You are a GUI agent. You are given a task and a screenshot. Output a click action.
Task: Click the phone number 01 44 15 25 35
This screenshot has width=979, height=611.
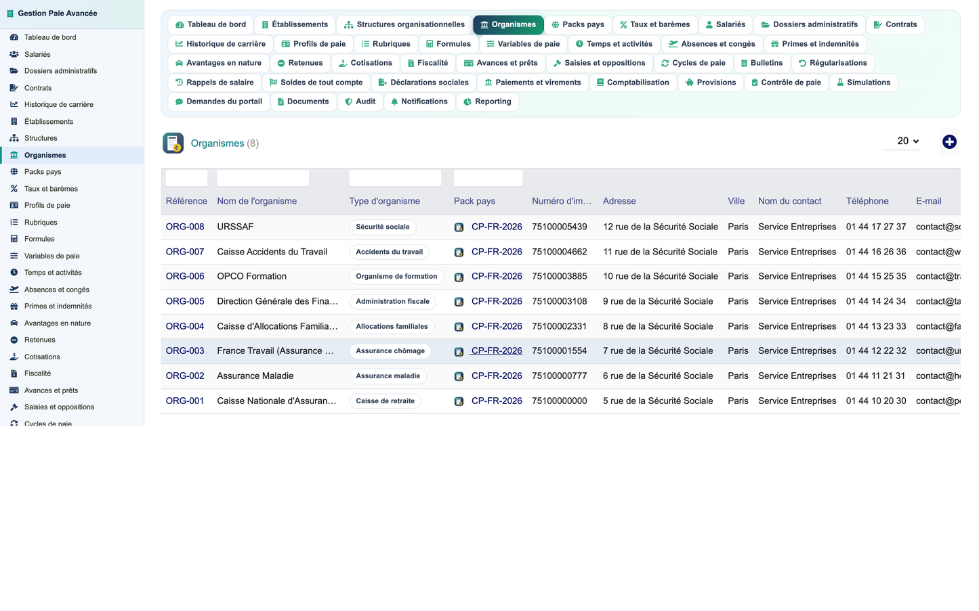(876, 276)
